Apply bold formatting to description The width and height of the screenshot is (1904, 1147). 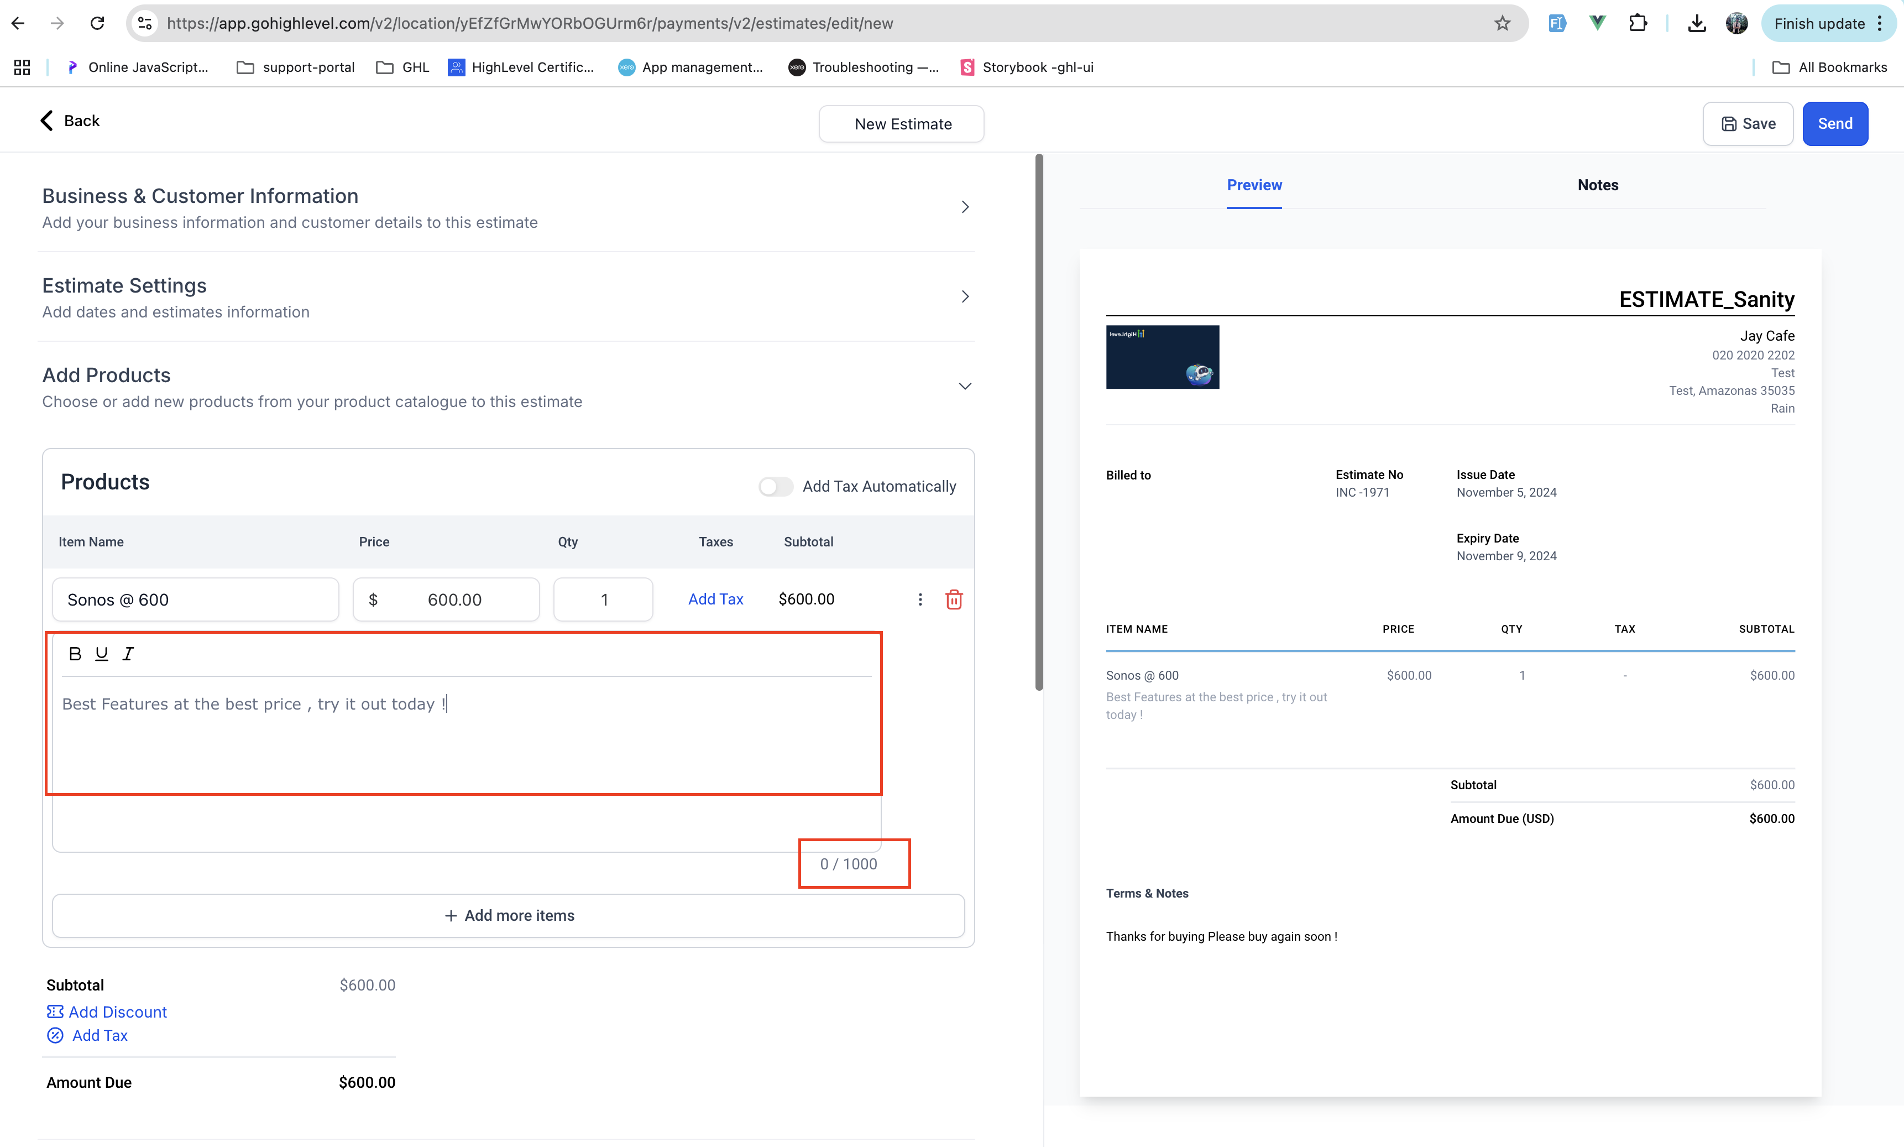click(75, 654)
